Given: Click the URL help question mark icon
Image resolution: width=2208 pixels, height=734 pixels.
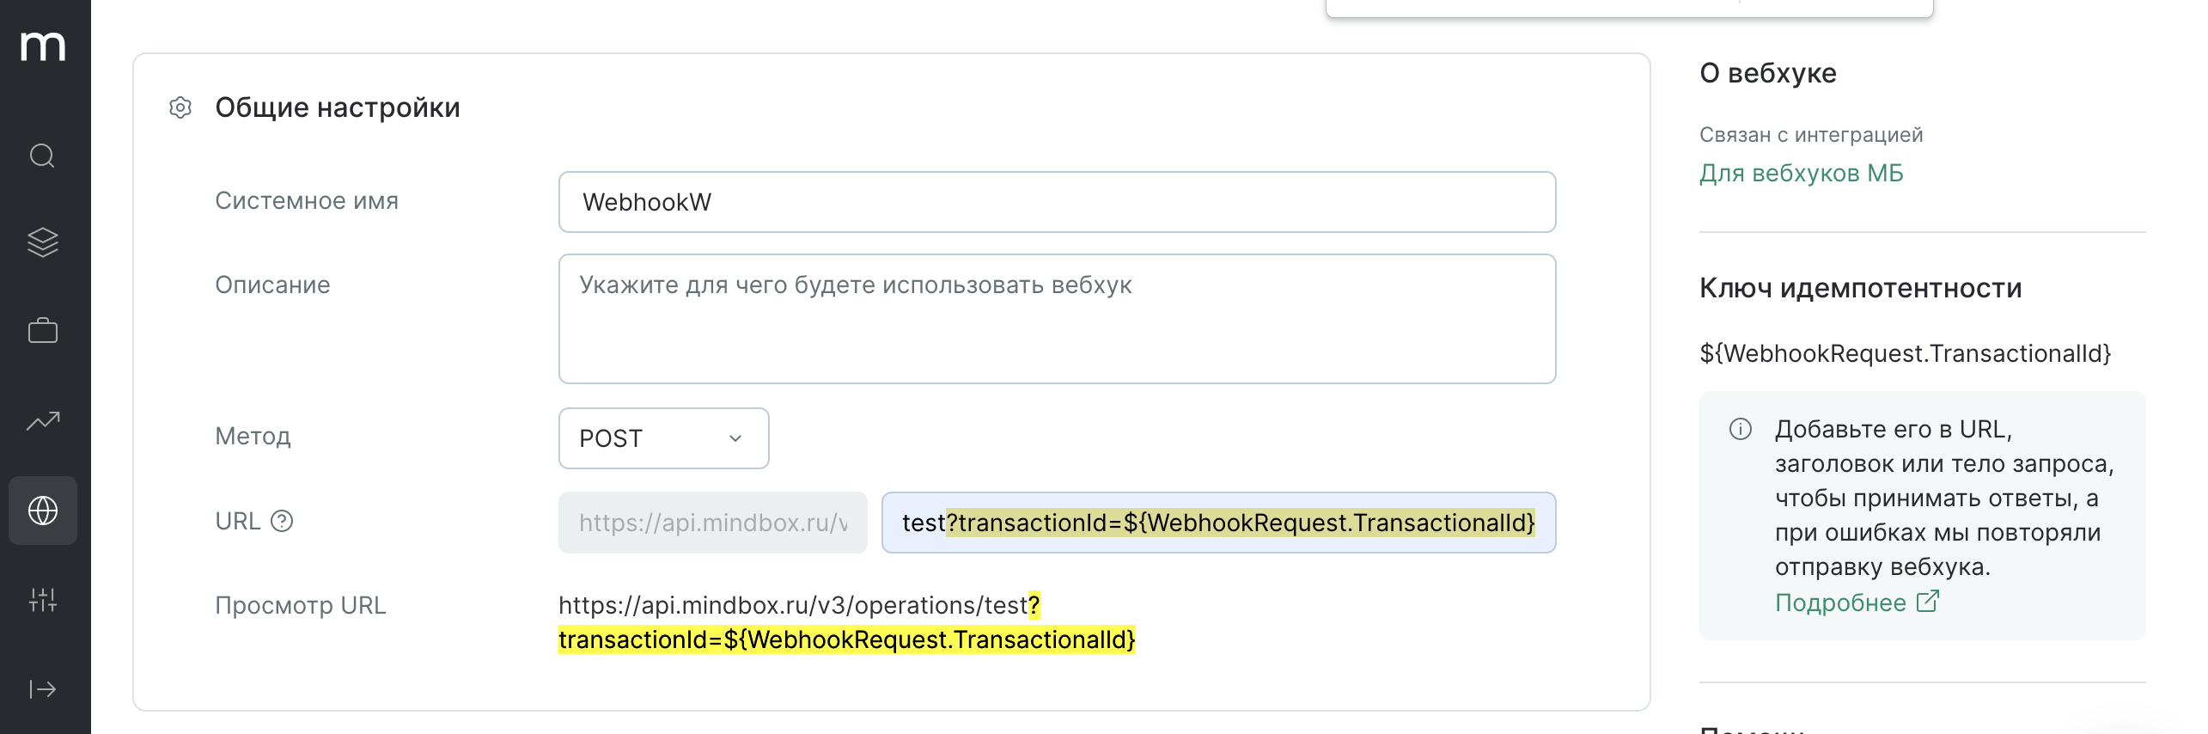Looking at the screenshot, I should (x=282, y=521).
